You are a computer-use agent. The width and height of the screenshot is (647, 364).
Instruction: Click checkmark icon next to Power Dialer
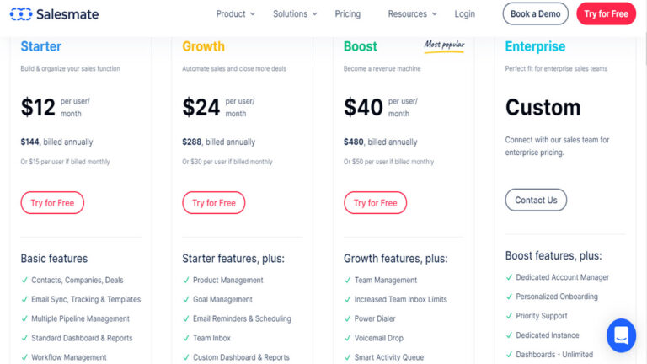pyautogui.click(x=348, y=318)
